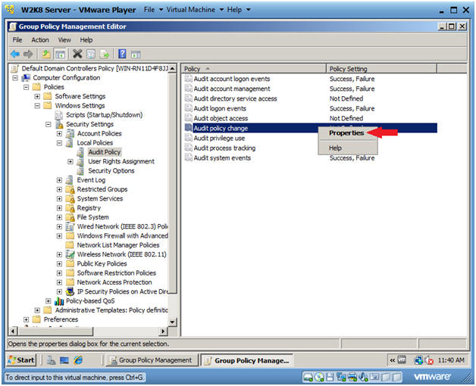This screenshot has height=386, width=476.
Task: Click the network tray icon with red X
Action: 429,360
